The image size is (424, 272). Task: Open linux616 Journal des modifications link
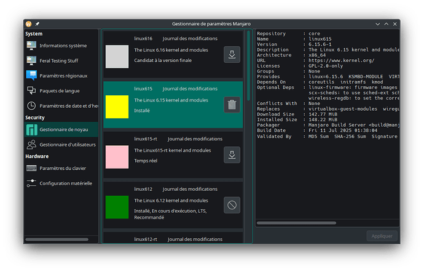point(190,39)
